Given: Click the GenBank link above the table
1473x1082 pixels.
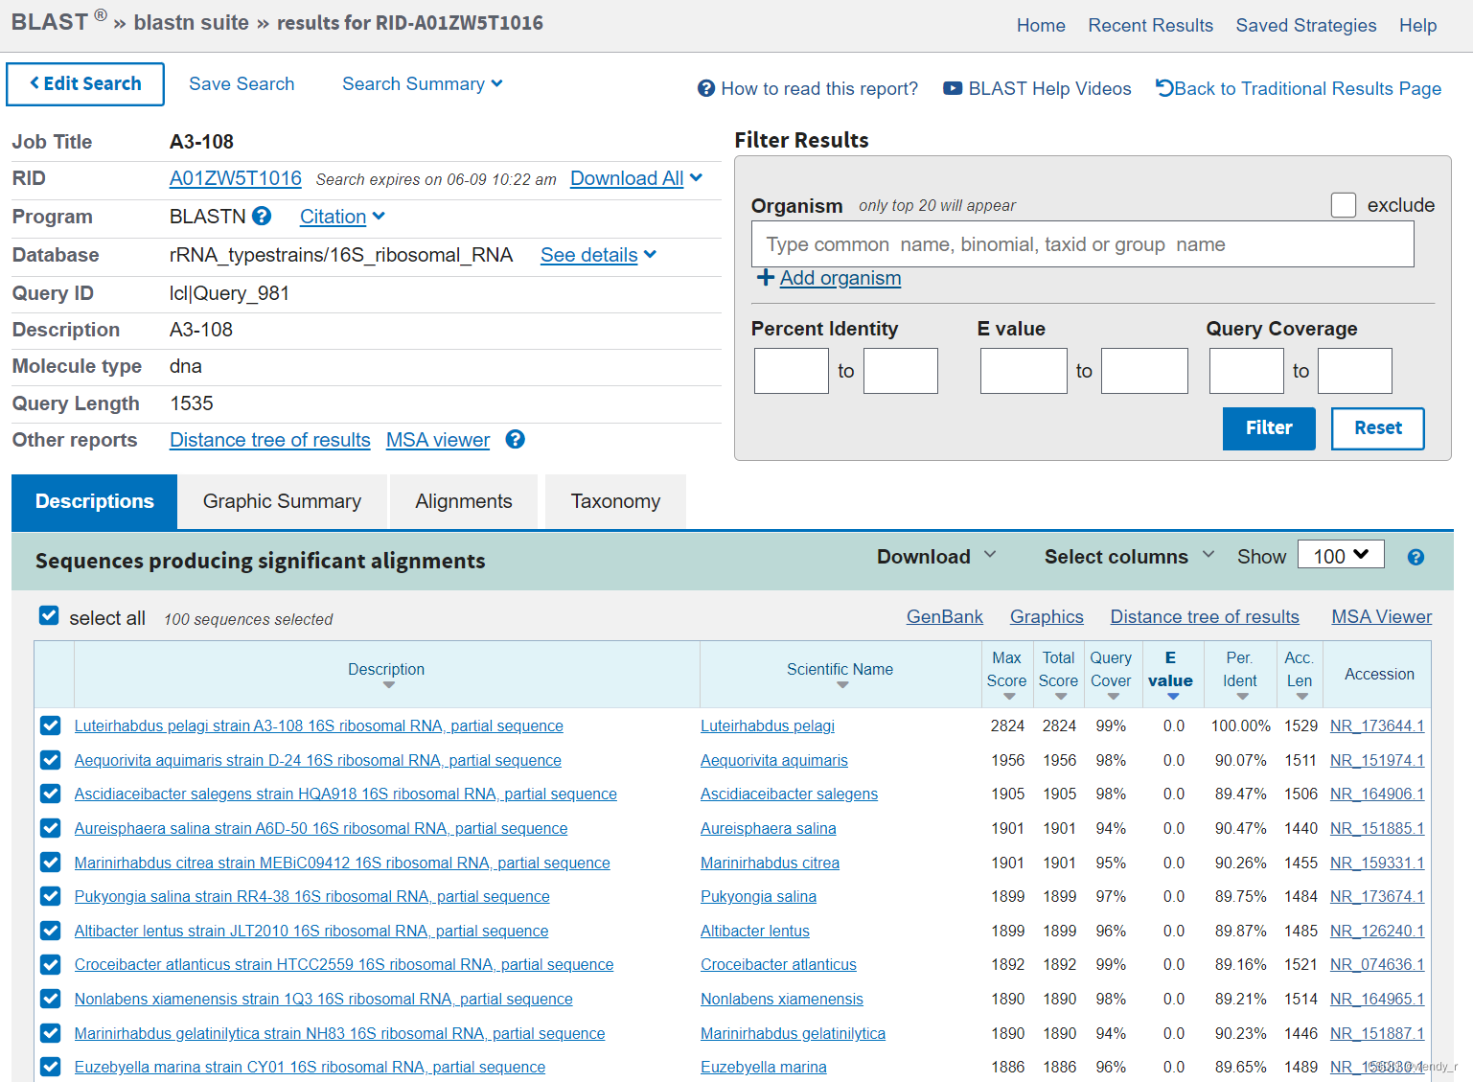Looking at the screenshot, I should (945, 617).
